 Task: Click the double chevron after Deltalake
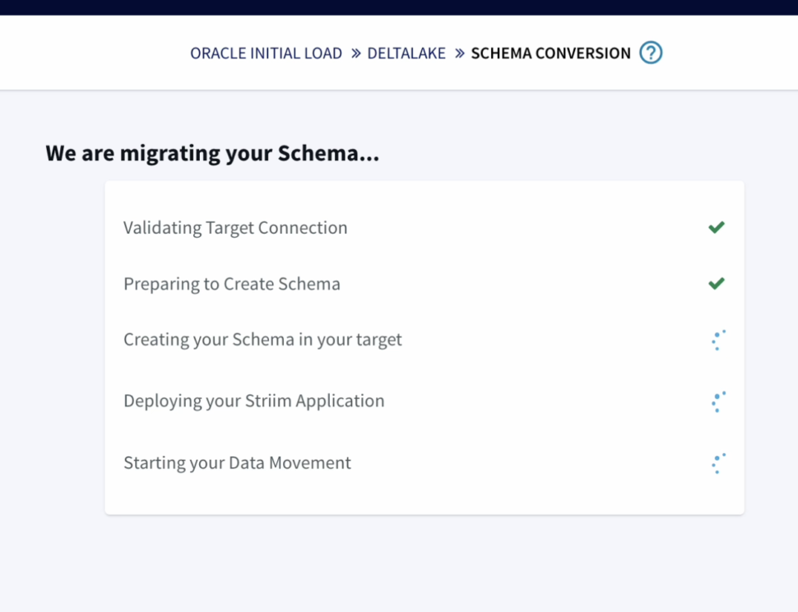(458, 53)
